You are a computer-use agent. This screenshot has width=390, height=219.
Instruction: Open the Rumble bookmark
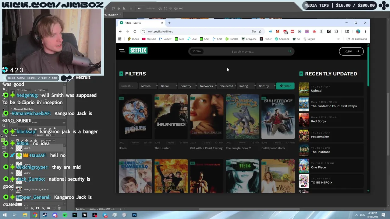click(x=232, y=39)
